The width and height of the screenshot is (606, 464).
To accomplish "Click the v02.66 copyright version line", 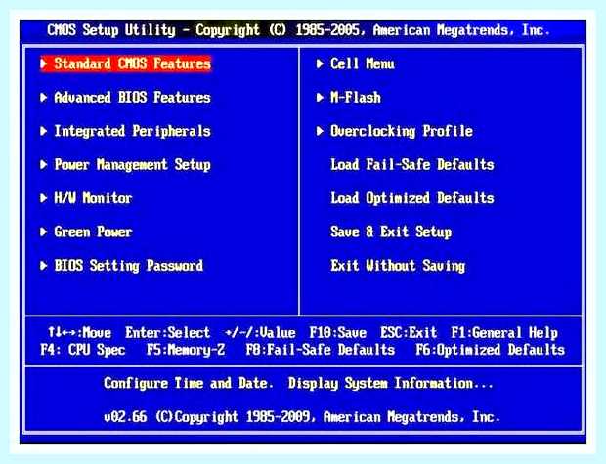I will [x=302, y=417].
